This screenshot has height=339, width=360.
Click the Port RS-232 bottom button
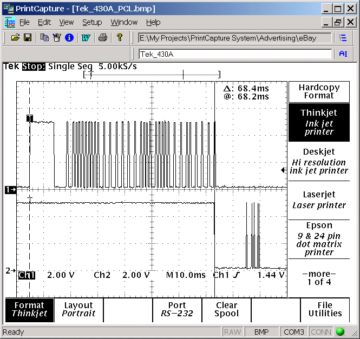(177, 310)
